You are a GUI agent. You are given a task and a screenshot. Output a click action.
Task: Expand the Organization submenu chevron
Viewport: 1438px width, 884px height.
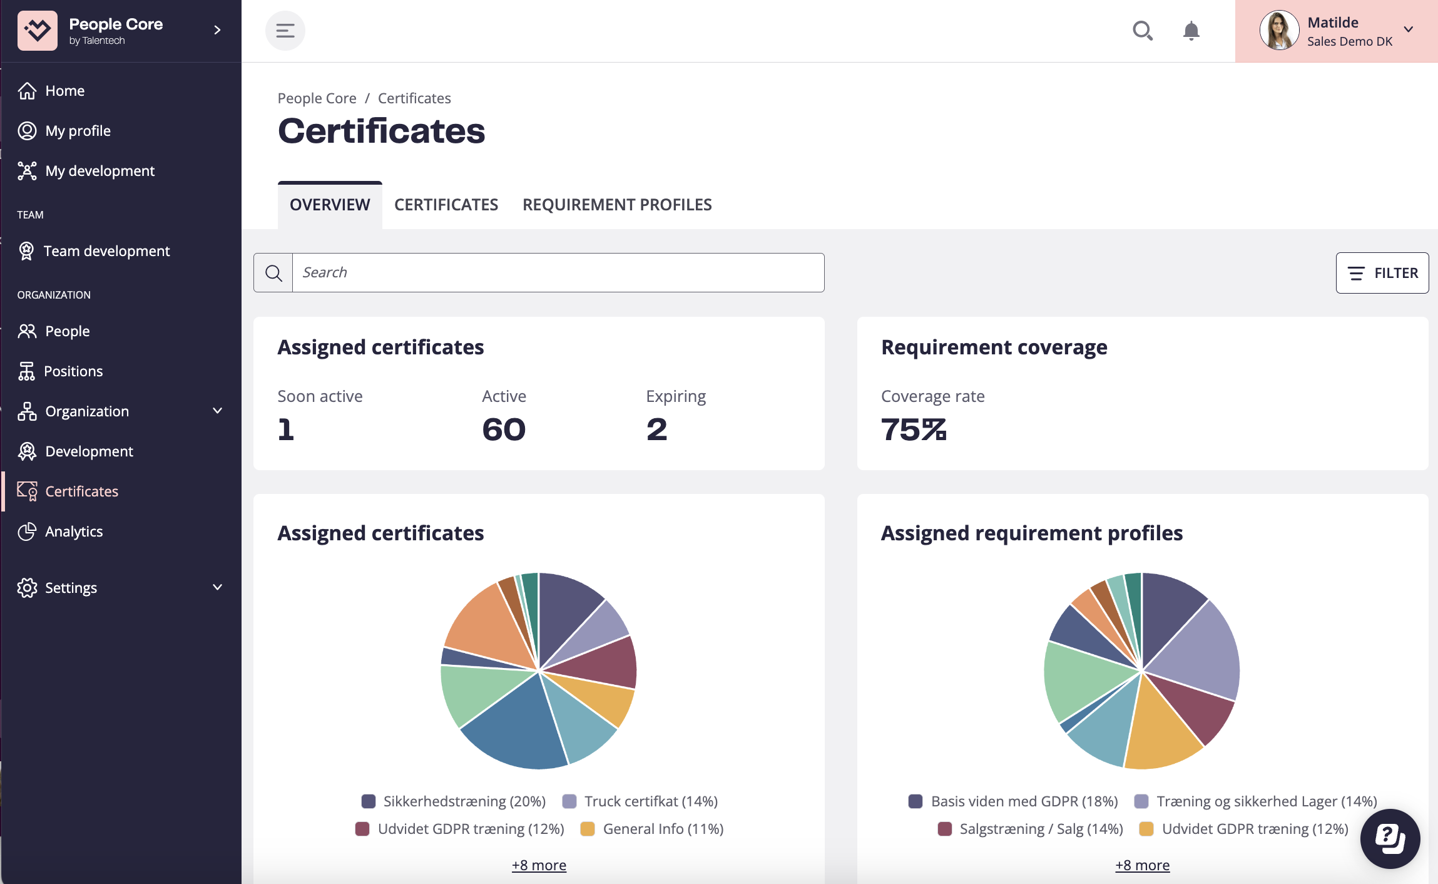point(217,411)
